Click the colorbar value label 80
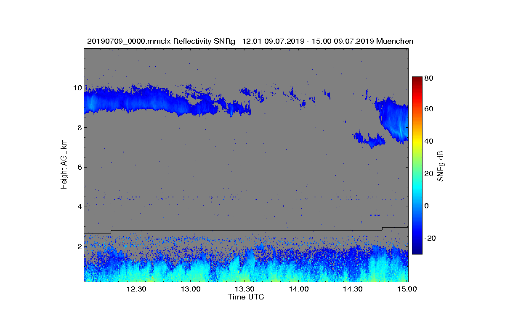The width and height of the screenshot is (505, 336). [x=429, y=78]
